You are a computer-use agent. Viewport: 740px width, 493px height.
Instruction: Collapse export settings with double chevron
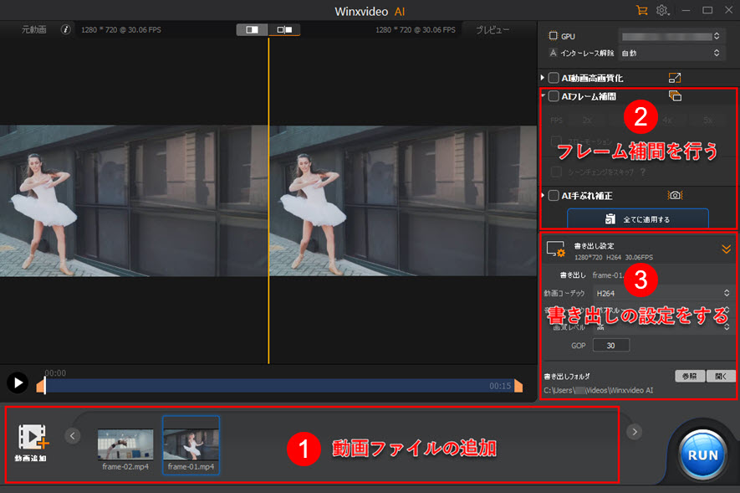[x=727, y=249]
